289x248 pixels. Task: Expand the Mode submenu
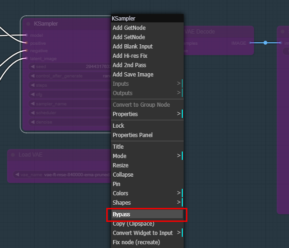[147, 156]
